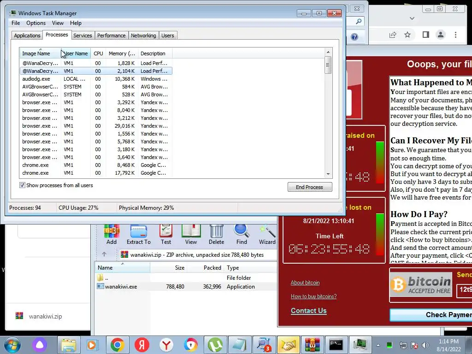Click the WinRAR Add toolbar icon
Viewport: 472px width, 354px height.
click(112, 234)
